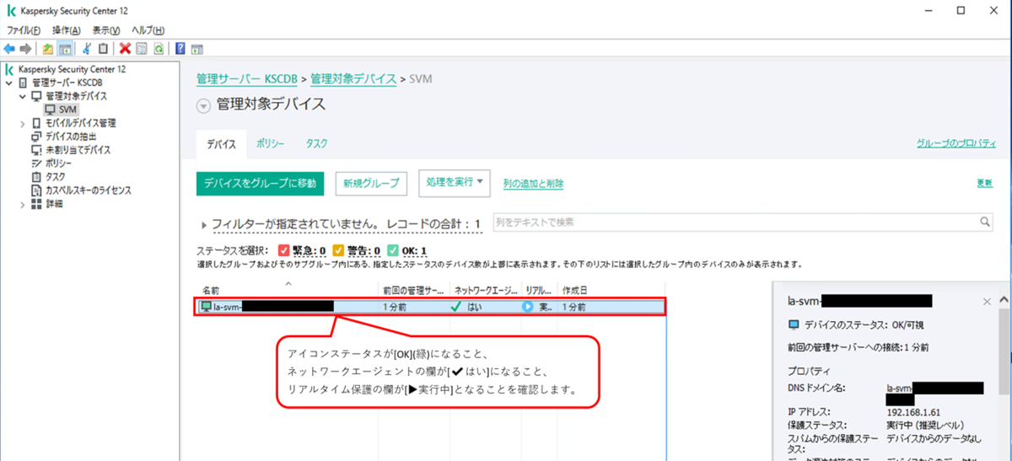
Task: Click the Back arrow in the toolbar
Action: click(9, 48)
